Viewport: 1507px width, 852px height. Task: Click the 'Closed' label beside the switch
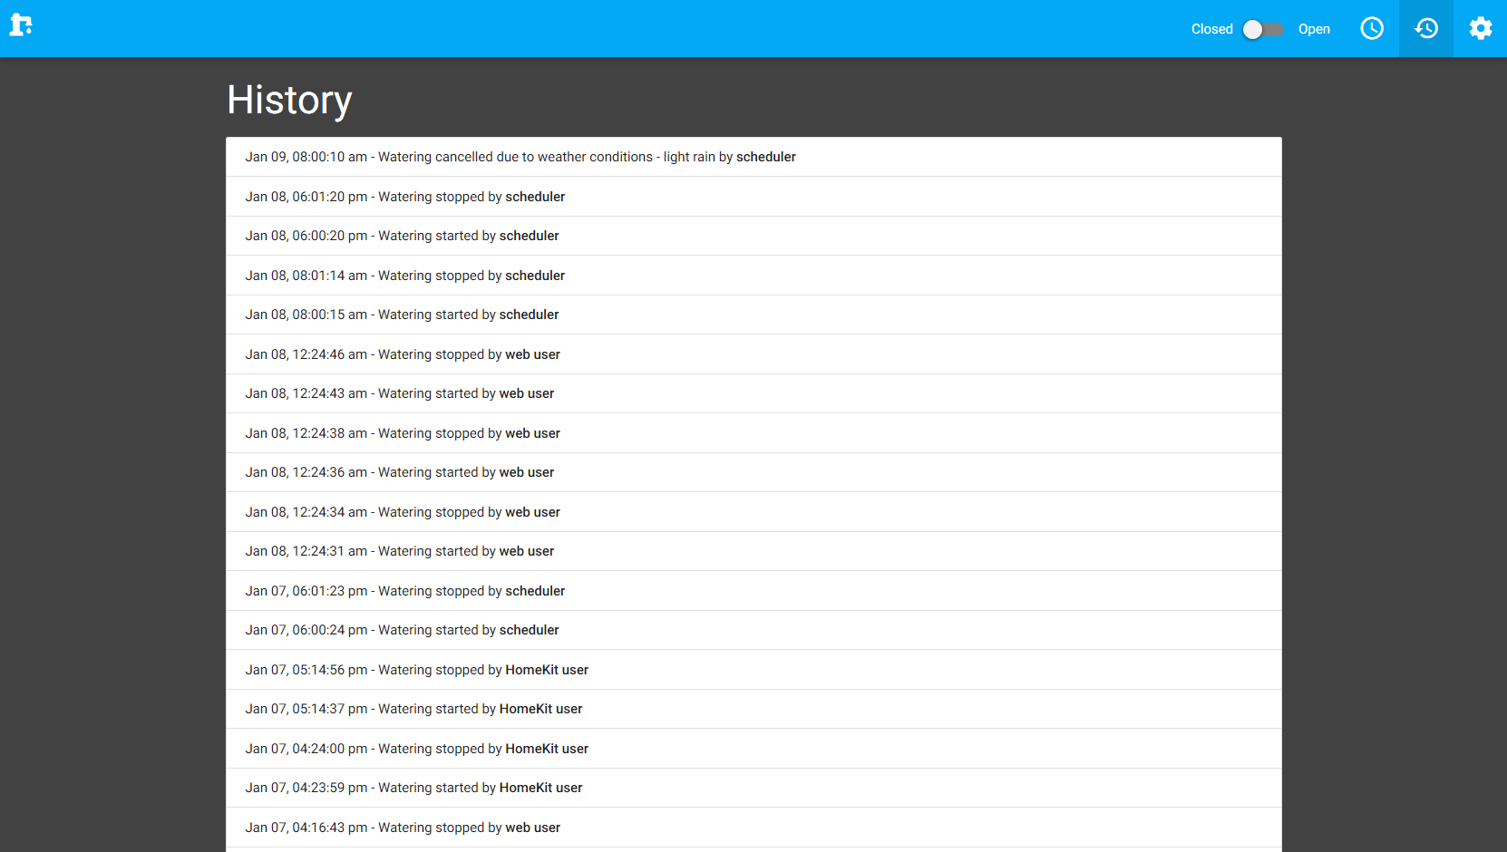pos(1211,29)
